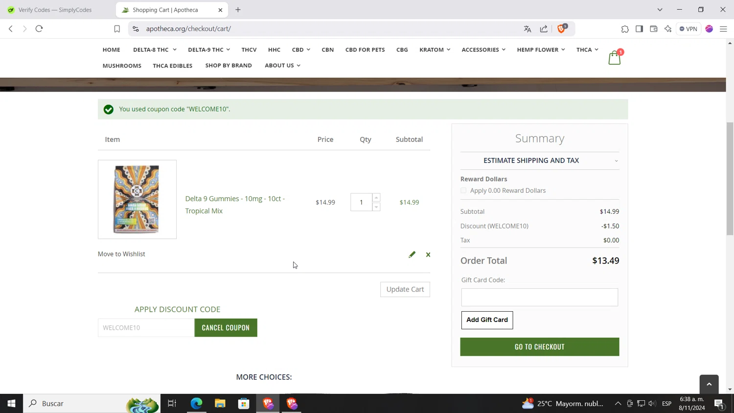The image size is (734, 413).
Task: Open Delta 9 Gummies Tropical Mix link
Action: tap(235, 205)
